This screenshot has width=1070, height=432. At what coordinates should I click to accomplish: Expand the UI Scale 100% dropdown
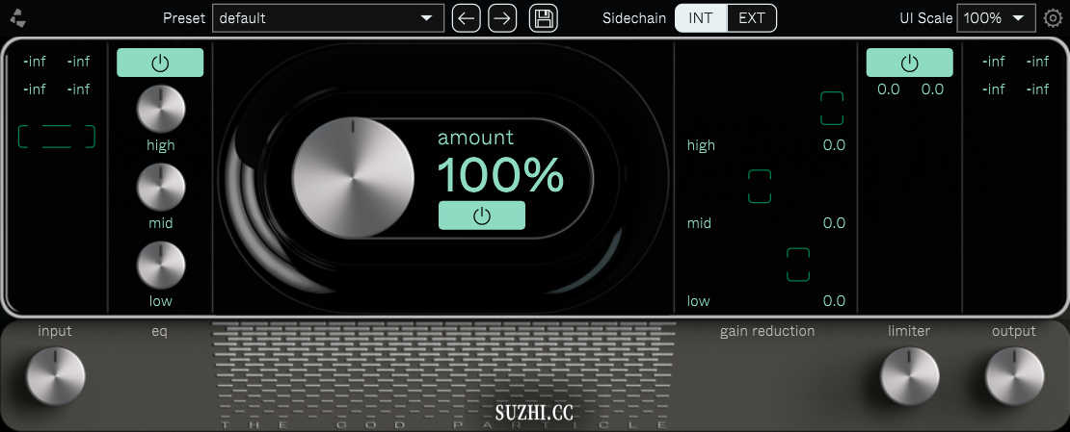click(x=996, y=18)
